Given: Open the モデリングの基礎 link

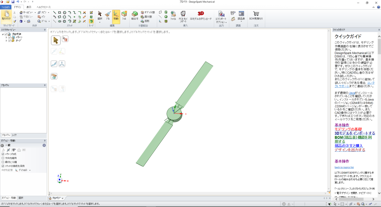Looking at the screenshot, I should pos(348,129).
